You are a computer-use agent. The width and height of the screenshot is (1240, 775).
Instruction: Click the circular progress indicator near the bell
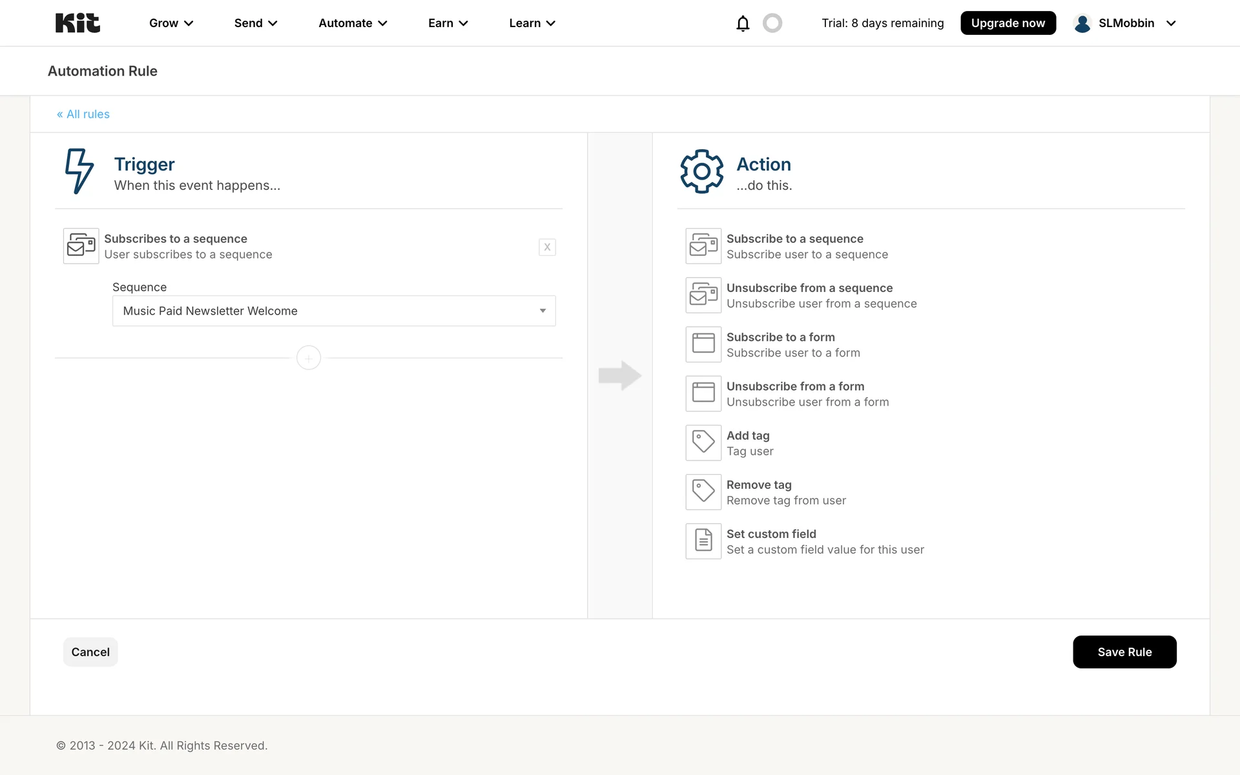pyautogui.click(x=772, y=23)
